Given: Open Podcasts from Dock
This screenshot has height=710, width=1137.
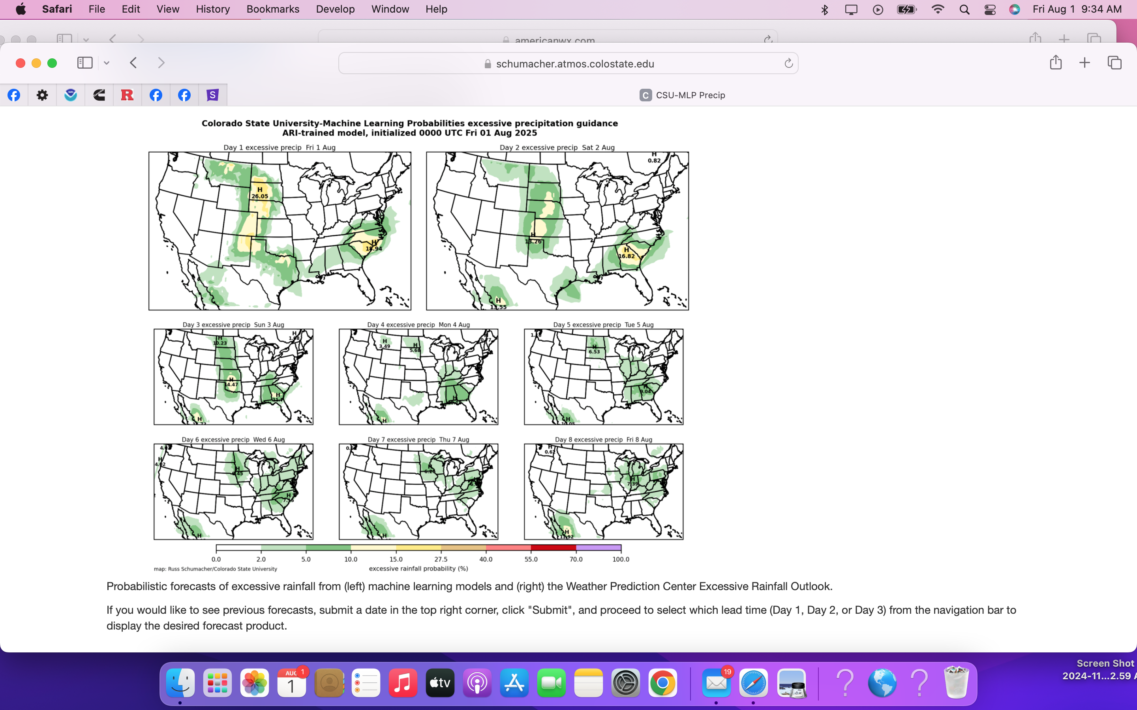Looking at the screenshot, I should 477,682.
